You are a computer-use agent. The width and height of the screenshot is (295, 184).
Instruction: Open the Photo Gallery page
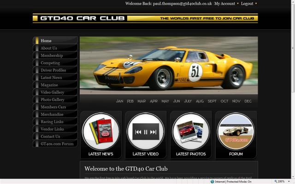click(55, 99)
